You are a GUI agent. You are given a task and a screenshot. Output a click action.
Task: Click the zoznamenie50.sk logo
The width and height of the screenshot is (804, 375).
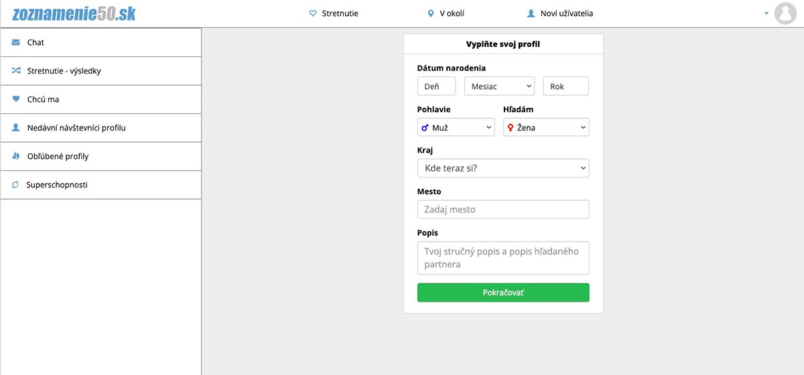pos(74,13)
